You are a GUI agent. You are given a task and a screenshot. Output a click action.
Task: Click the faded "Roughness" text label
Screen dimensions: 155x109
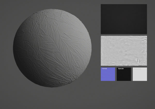point(137,69)
